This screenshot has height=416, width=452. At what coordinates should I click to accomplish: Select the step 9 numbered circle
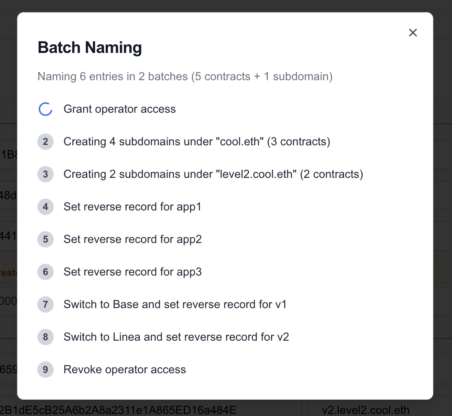[45, 370]
